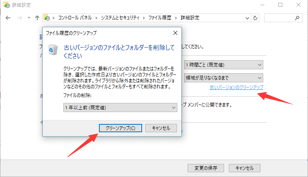The height and width of the screenshot is (177, 308).
Task: Close the ファイル履歴のクリーンアップ dialog
Action: (x=175, y=33)
